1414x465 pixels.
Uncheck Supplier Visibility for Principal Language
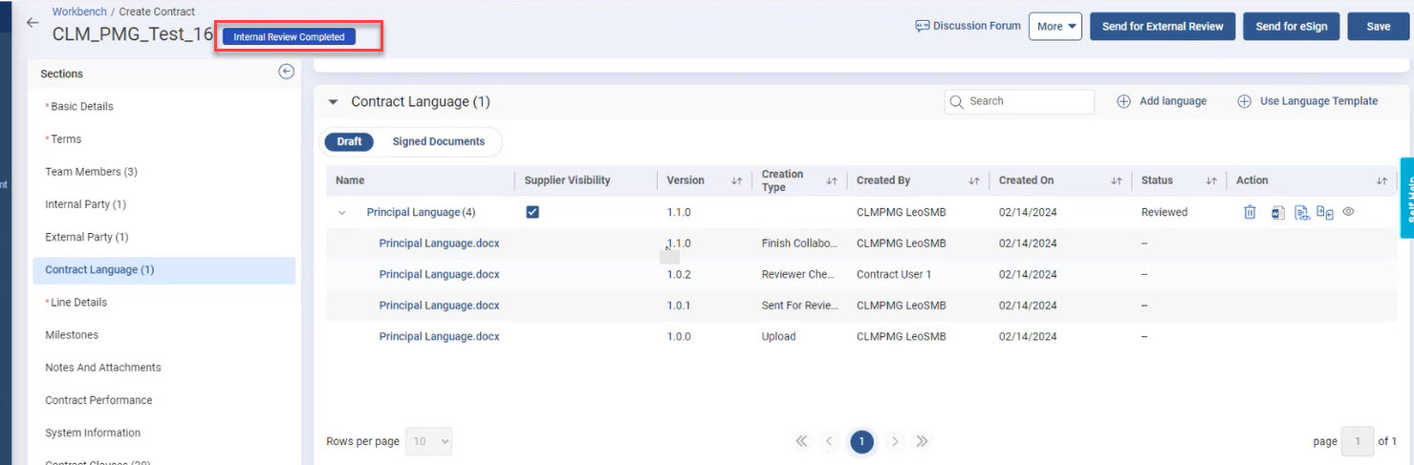tap(533, 212)
